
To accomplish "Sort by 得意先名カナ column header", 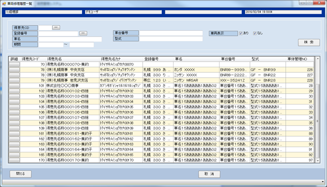I will click(x=121, y=59).
